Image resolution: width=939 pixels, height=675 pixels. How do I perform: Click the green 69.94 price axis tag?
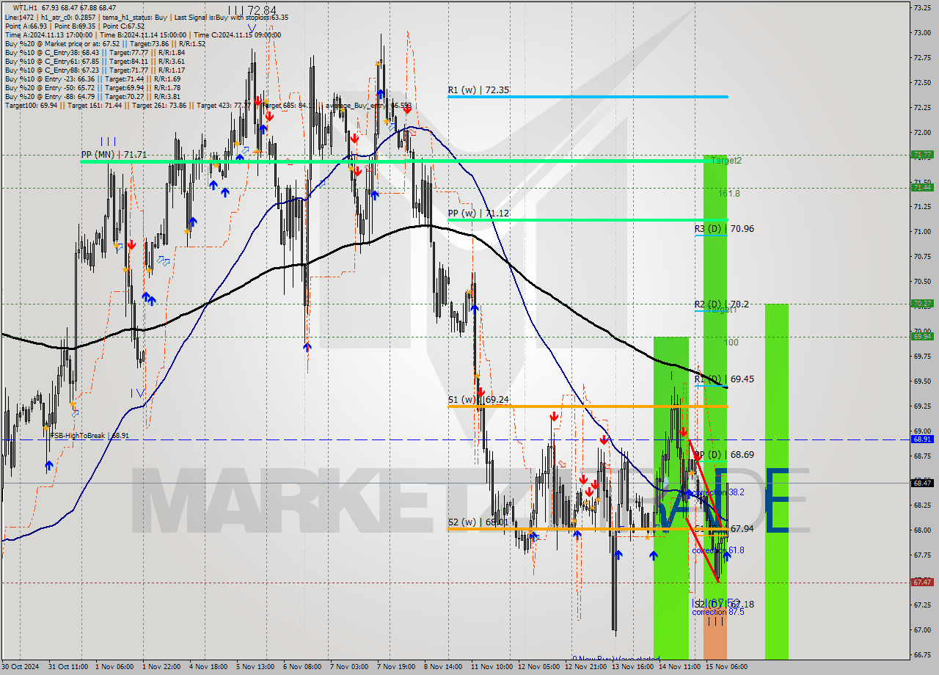(922, 337)
